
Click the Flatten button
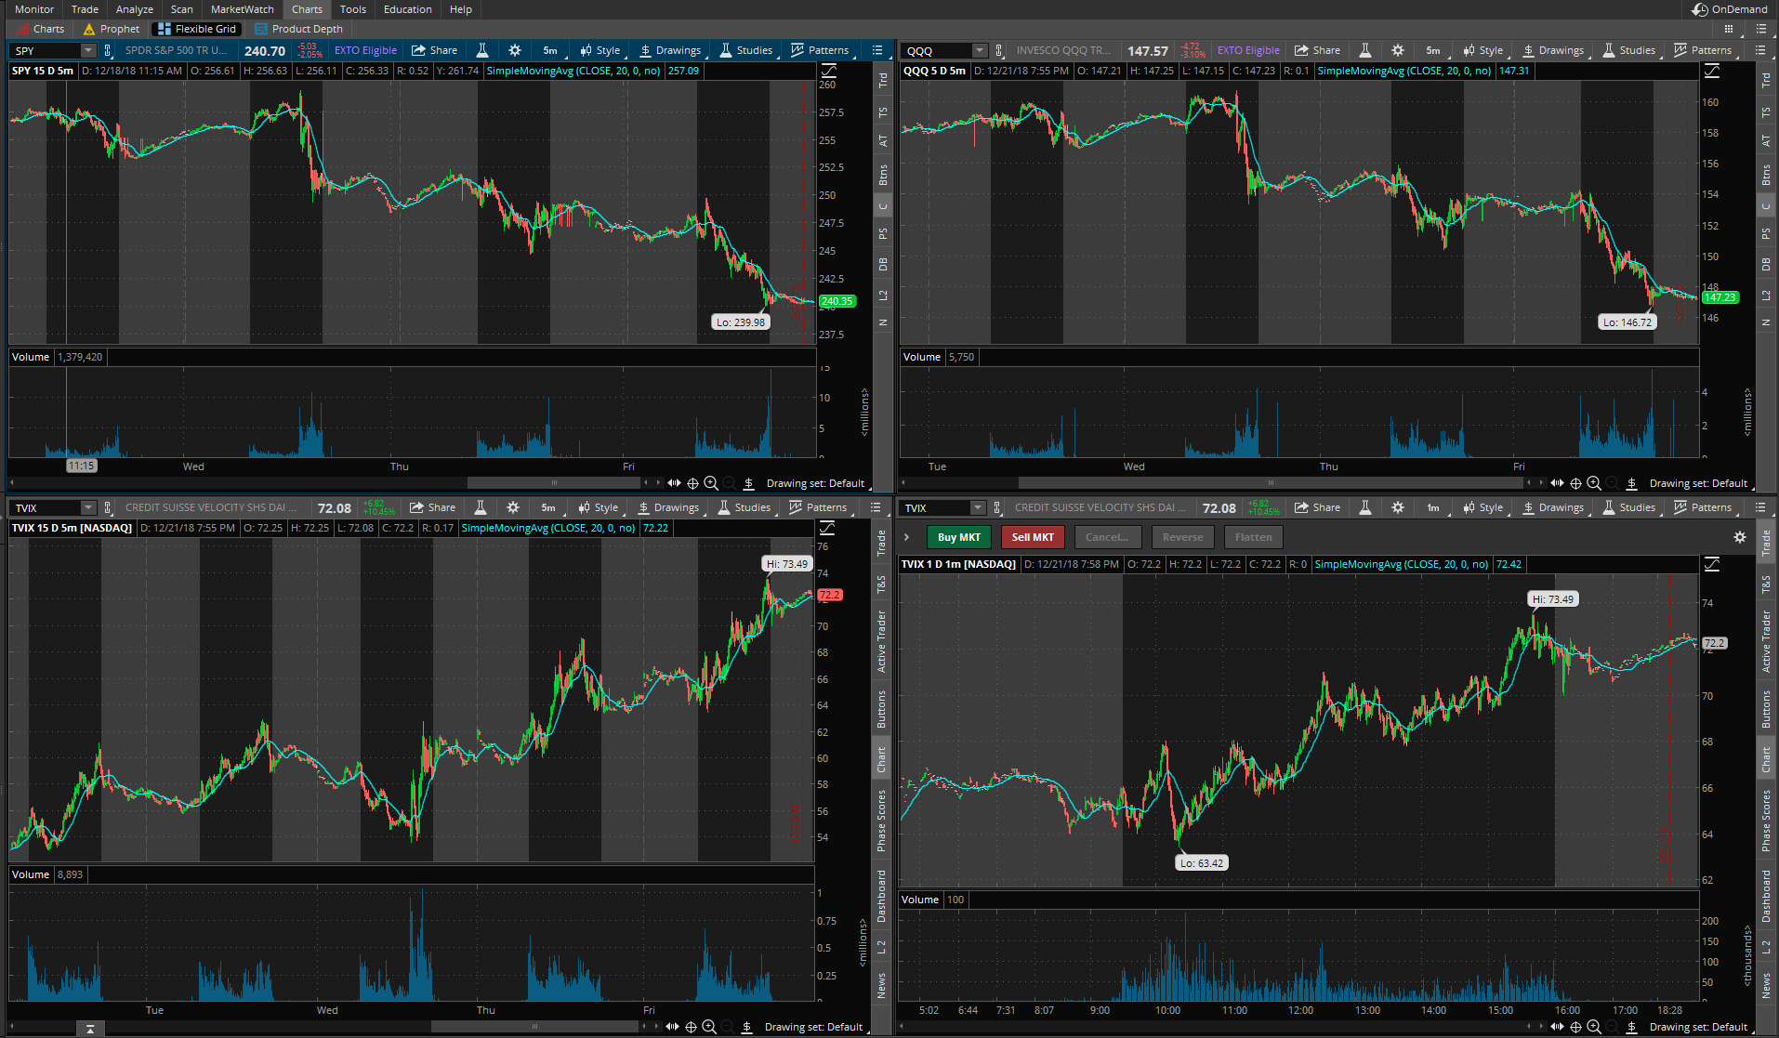tap(1254, 537)
